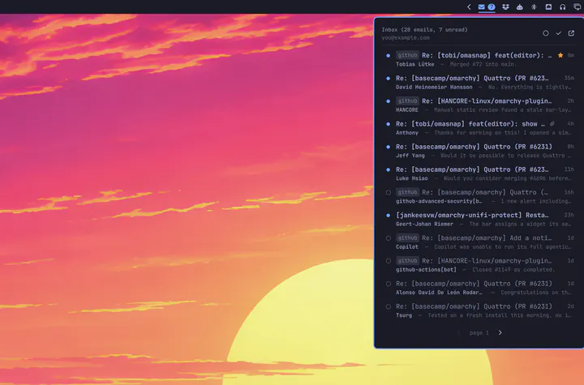584x385 pixels.
Task: Mark the Alonso David De León email unread via circle
Action: click(x=388, y=284)
